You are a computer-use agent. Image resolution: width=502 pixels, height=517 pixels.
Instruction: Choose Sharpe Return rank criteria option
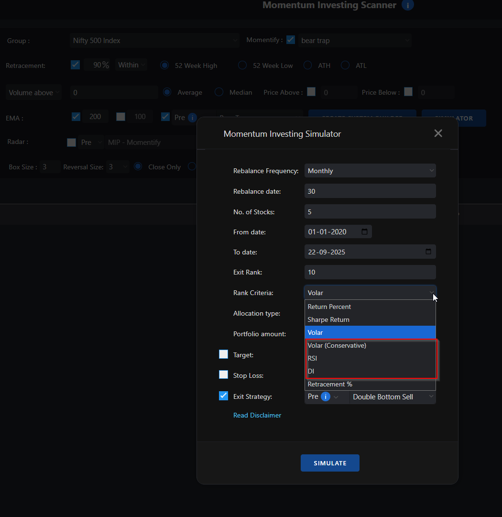tap(370, 319)
